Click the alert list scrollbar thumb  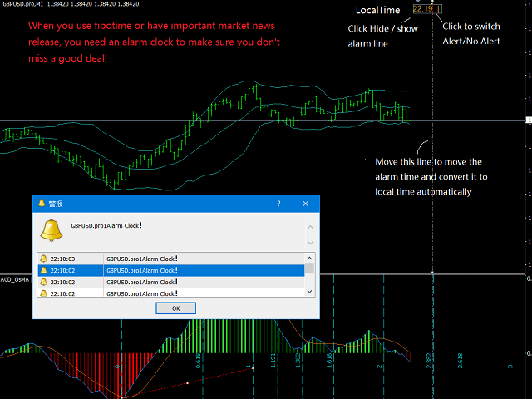tap(309, 268)
